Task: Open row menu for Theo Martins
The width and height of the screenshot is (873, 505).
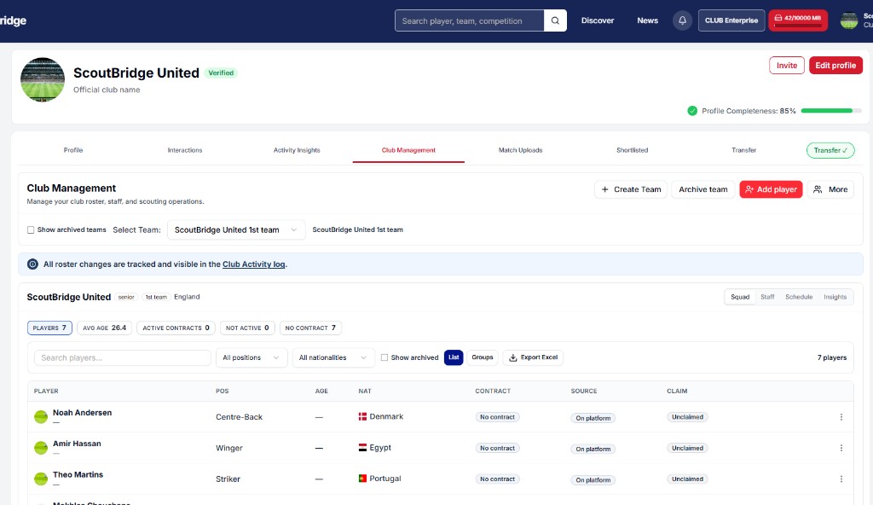Action: 841,479
